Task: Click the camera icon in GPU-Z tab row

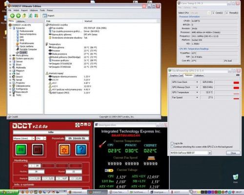Action: coord(238,75)
